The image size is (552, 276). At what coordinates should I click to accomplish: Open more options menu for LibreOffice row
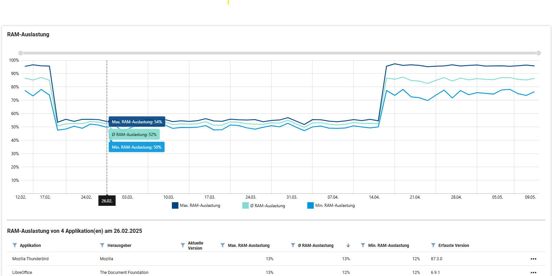point(533,273)
